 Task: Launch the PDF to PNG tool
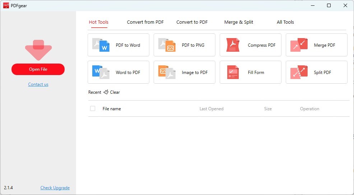[184, 45]
